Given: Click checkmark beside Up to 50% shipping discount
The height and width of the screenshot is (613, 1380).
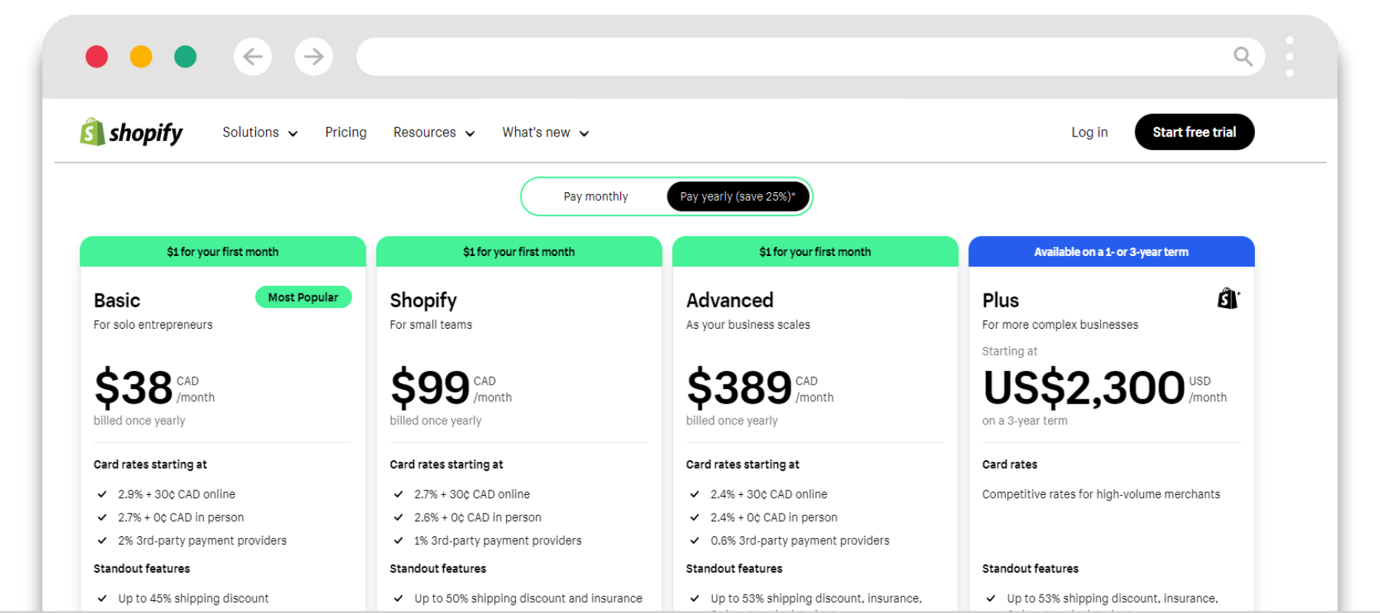Looking at the screenshot, I should (x=398, y=598).
